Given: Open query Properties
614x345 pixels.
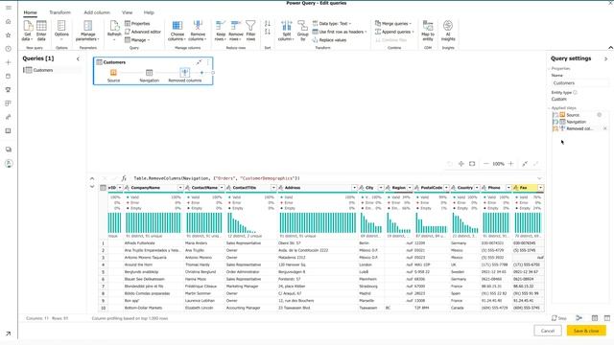Looking at the screenshot, I should point(137,23).
